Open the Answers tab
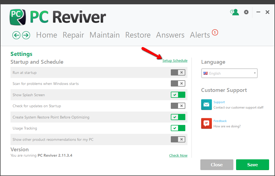 [170, 35]
